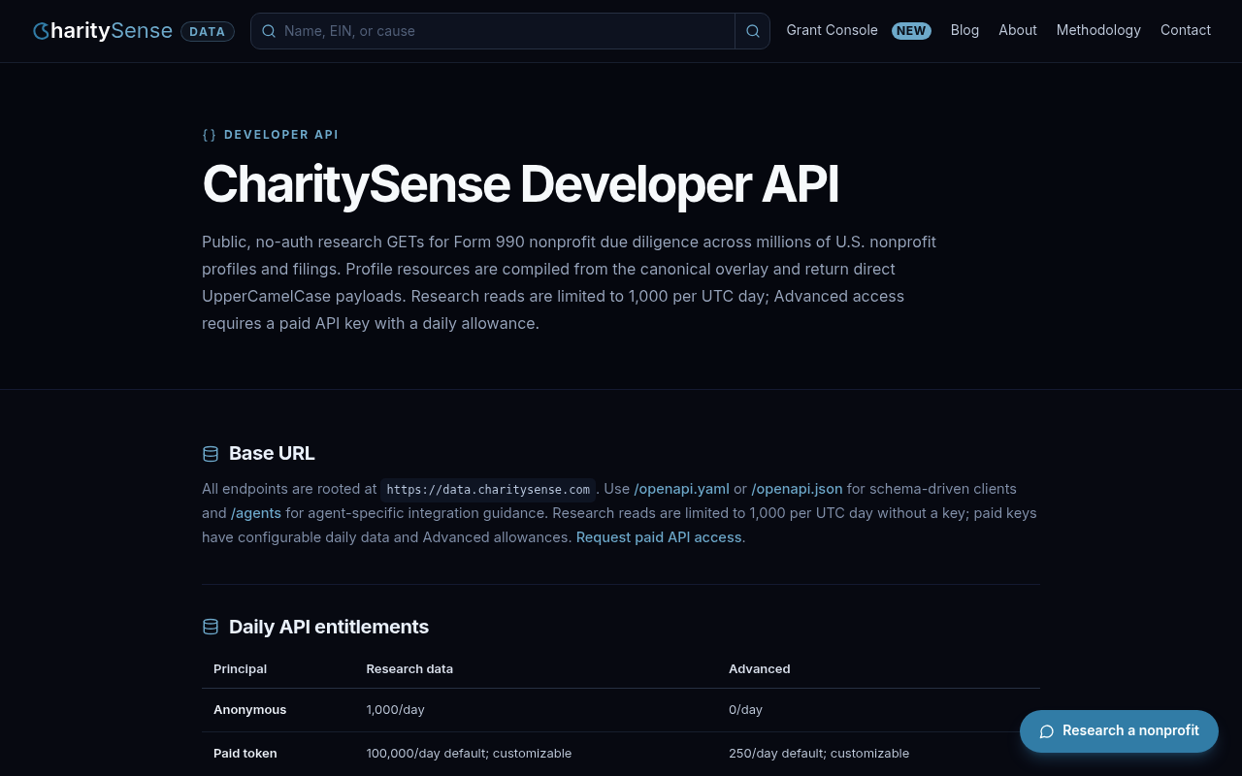The image size is (1242, 776).
Task: Click the CharitySense logo
Action: (103, 31)
